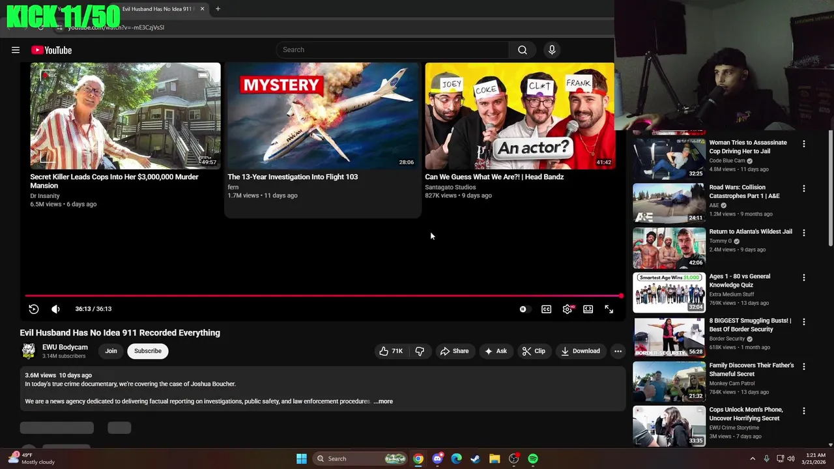
Task: Share the video
Action: pos(455,351)
